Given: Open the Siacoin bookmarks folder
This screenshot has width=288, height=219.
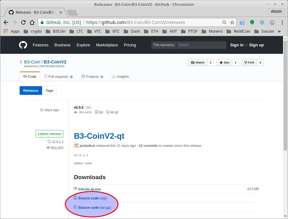Looking at the screenshot, I should tap(264, 31).
